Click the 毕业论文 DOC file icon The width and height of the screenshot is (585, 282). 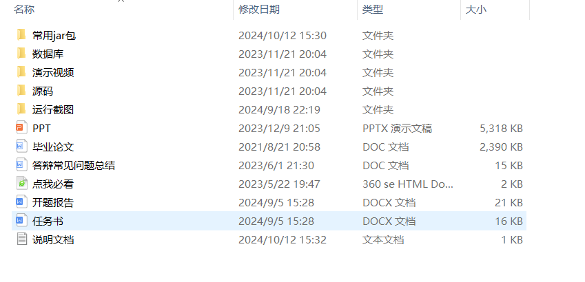coord(21,147)
